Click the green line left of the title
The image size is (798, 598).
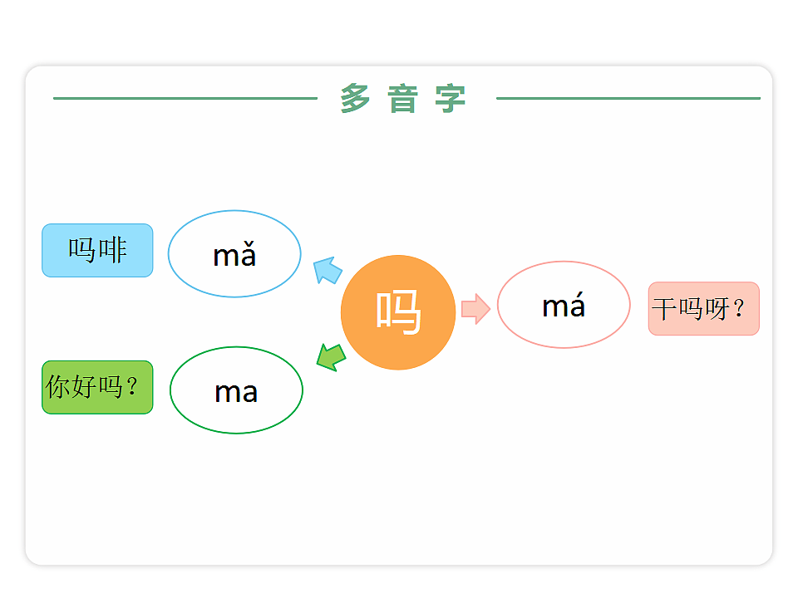point(185,98)
